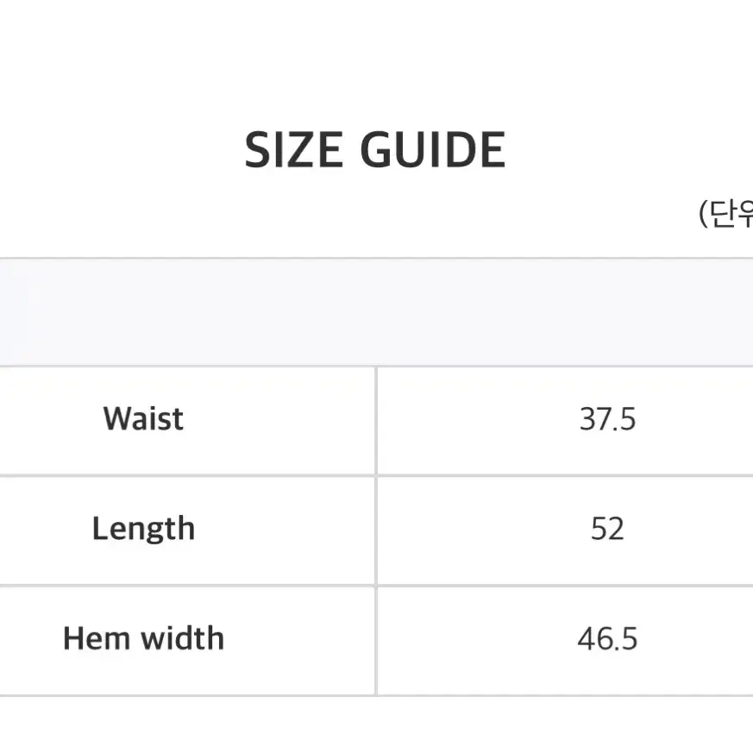Click the column divider in the Length row

(x=376, y=530)
